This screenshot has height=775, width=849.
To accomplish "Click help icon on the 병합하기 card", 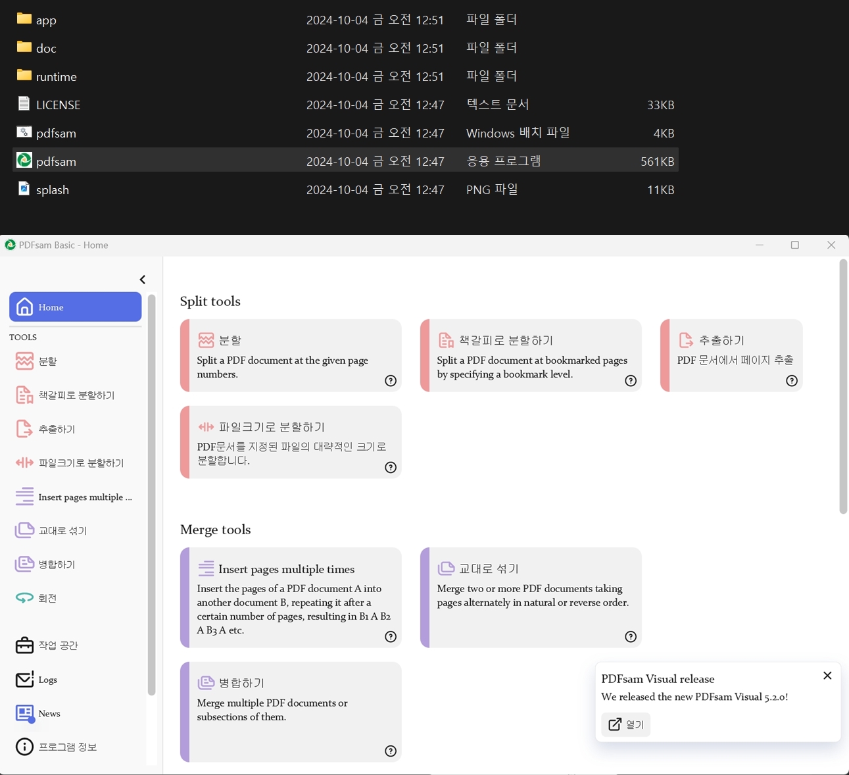I will point(391,751).
